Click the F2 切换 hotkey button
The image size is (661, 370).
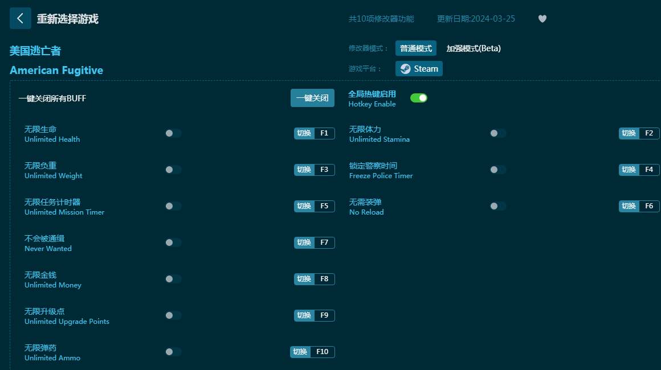click(x=639, y=133)
